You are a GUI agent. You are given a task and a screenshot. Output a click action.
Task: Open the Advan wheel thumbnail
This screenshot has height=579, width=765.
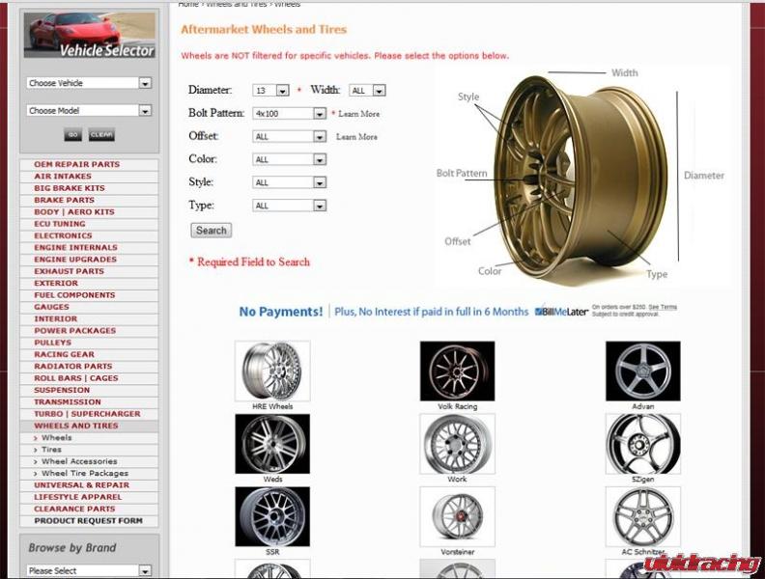(x=643, y=371)
